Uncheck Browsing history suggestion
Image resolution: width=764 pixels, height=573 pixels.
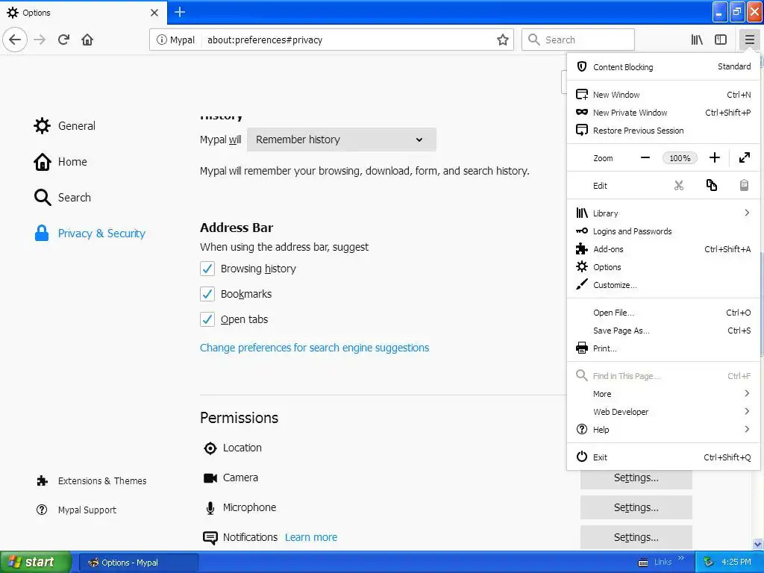point(207,269)
